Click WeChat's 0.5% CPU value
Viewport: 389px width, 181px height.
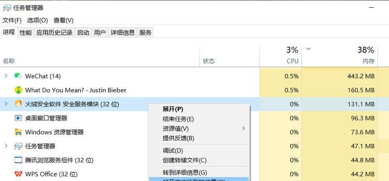[291, 76]
